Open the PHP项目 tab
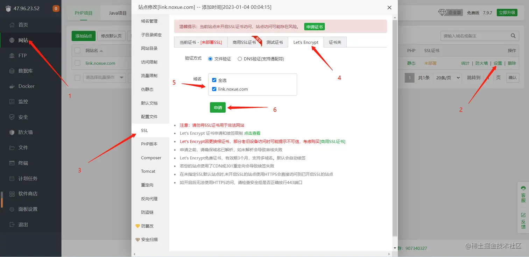 84,13
